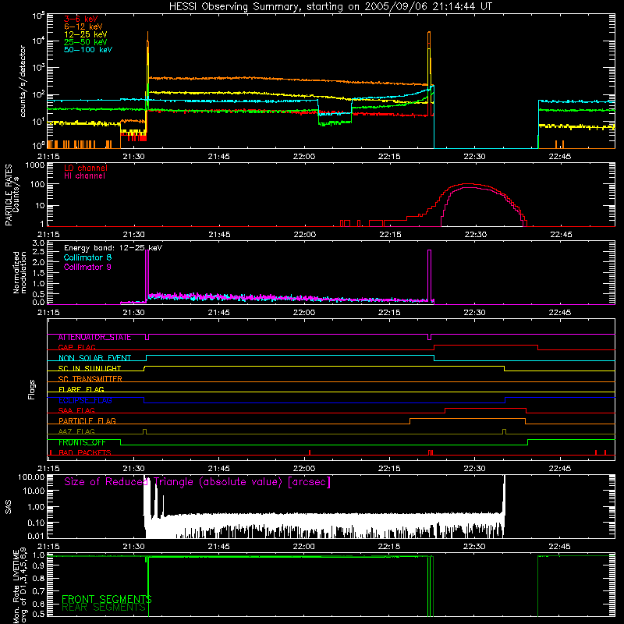Click the PARTICLE RATES Counts/s axis label
The image size is (624, 624).
click(x=12, y=195)
